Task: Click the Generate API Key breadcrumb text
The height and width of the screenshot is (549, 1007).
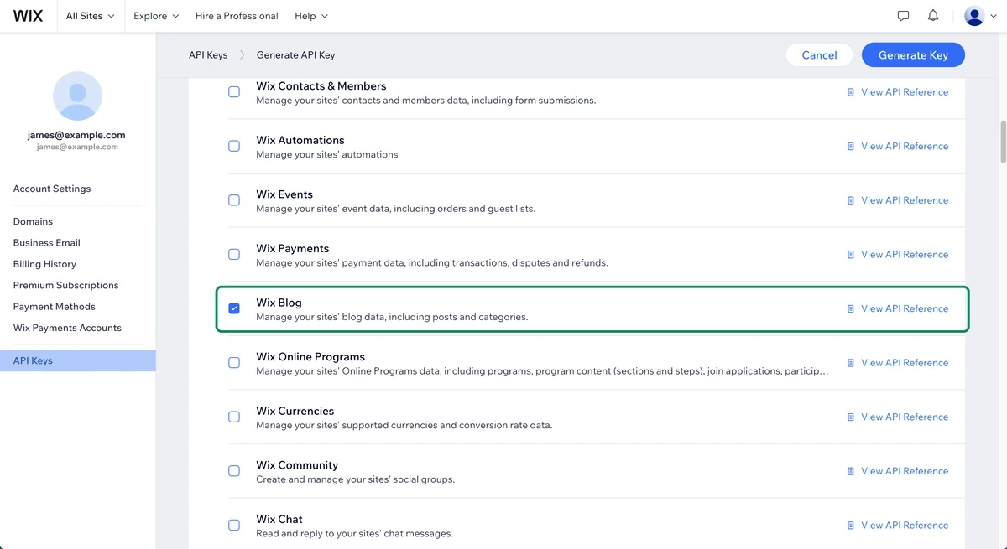Action: tap(295, 55)
